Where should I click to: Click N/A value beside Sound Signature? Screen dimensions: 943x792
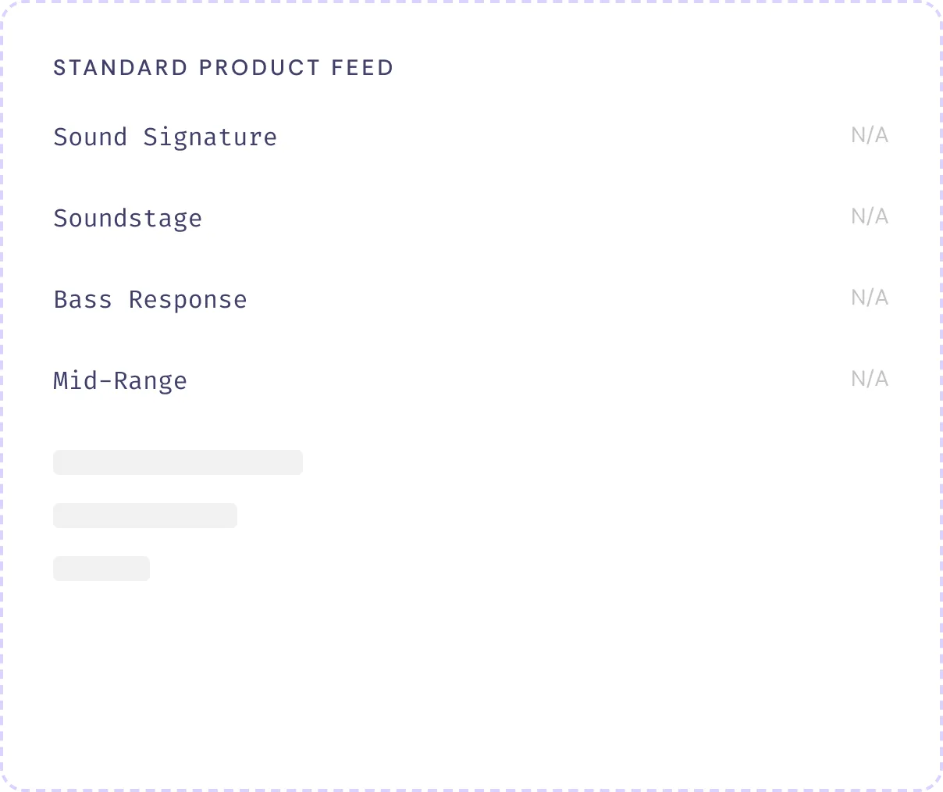click(x=869, y=136)
